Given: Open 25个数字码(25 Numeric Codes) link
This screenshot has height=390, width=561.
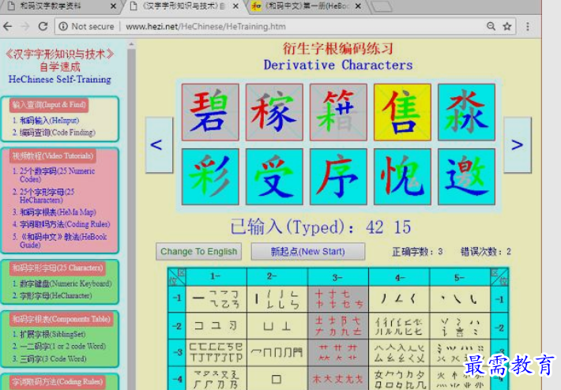Looking at the screenshot, I should (x=57, y=174).
